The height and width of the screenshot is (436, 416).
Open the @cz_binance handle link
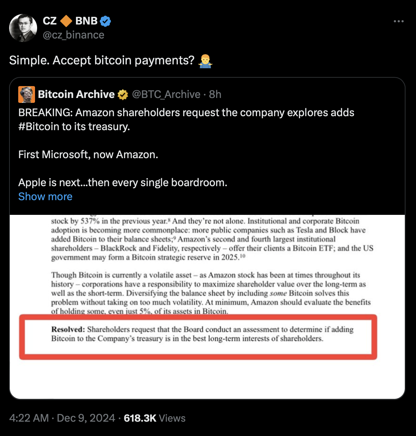(x=74, y=35)
